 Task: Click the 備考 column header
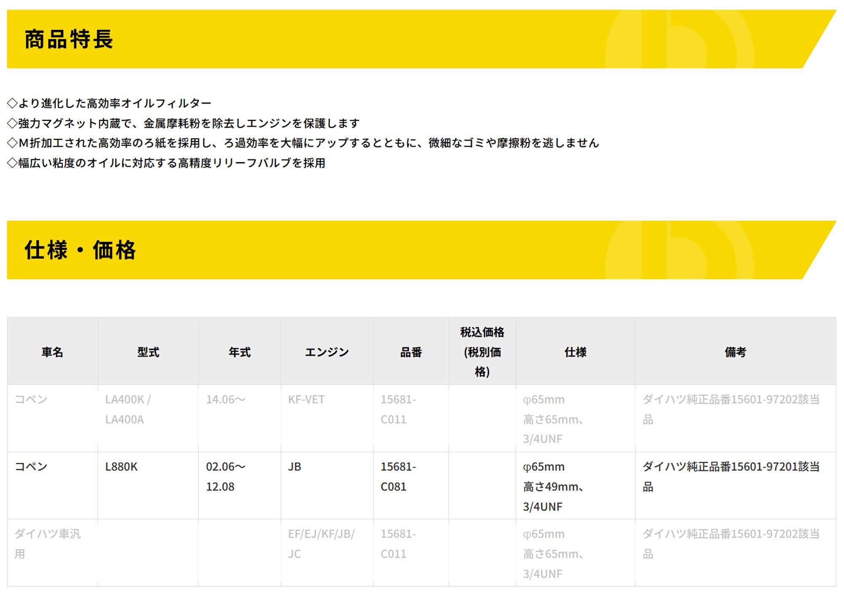pyautogui.click(x=735, y=352)
